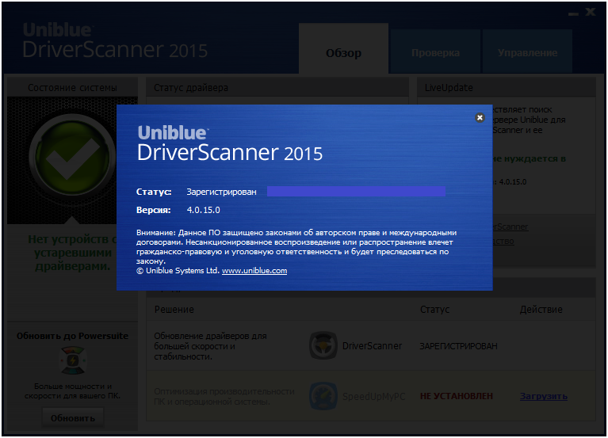
Task: Click the Действие column header
Action: coord(541,310)
